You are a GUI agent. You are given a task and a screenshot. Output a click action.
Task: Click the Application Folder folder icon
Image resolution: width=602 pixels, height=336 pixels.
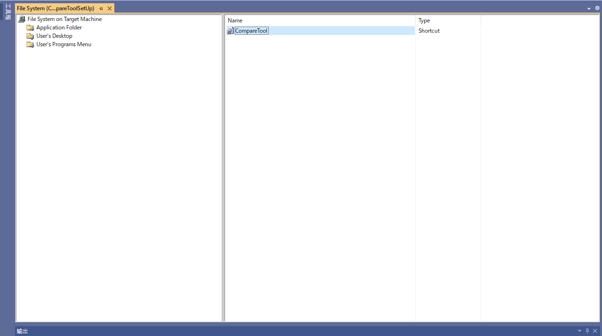30,28
